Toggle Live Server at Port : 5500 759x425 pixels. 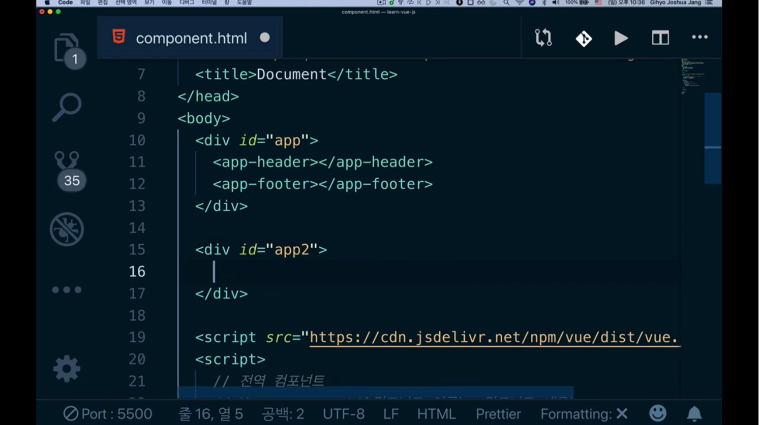108,414
